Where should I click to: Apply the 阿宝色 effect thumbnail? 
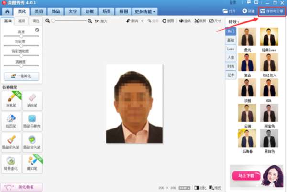click(269, 113)
